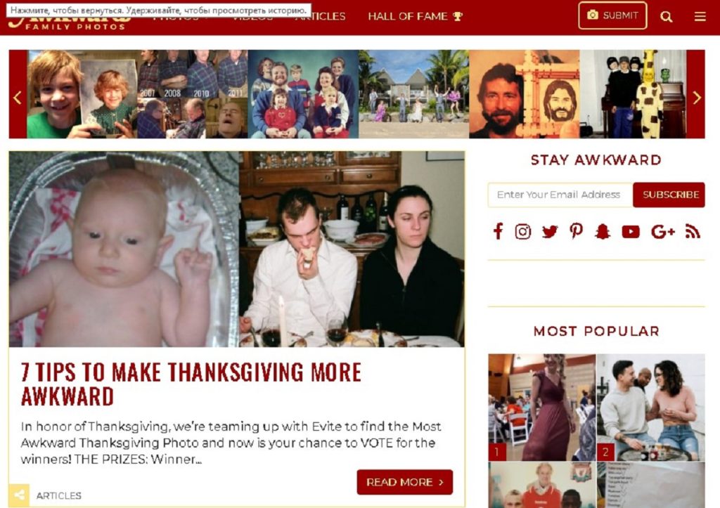Screen dimensions: 720x508
Task: Open the Facebook social icon
Action: (x=499, y=231)
